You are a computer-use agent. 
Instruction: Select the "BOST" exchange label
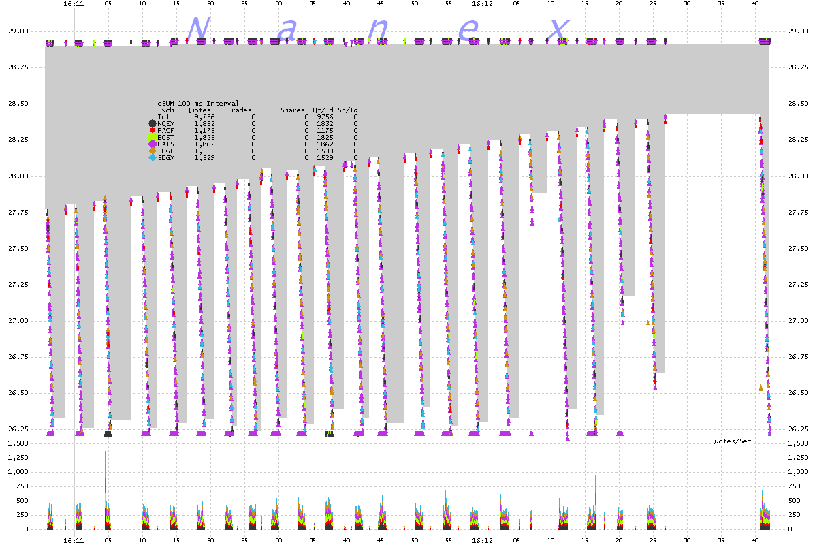click(165, 137)
